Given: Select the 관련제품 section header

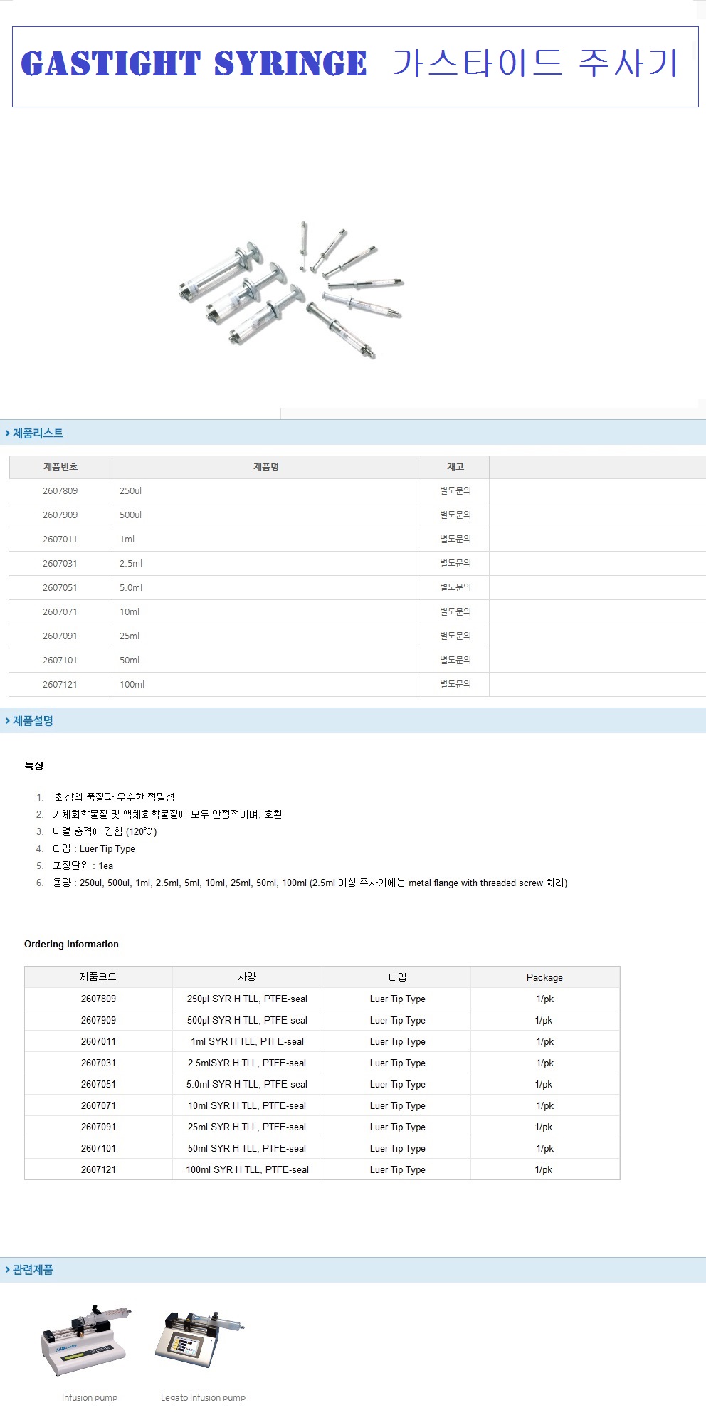Looking at the screenshot, I should click(353, 1269).
